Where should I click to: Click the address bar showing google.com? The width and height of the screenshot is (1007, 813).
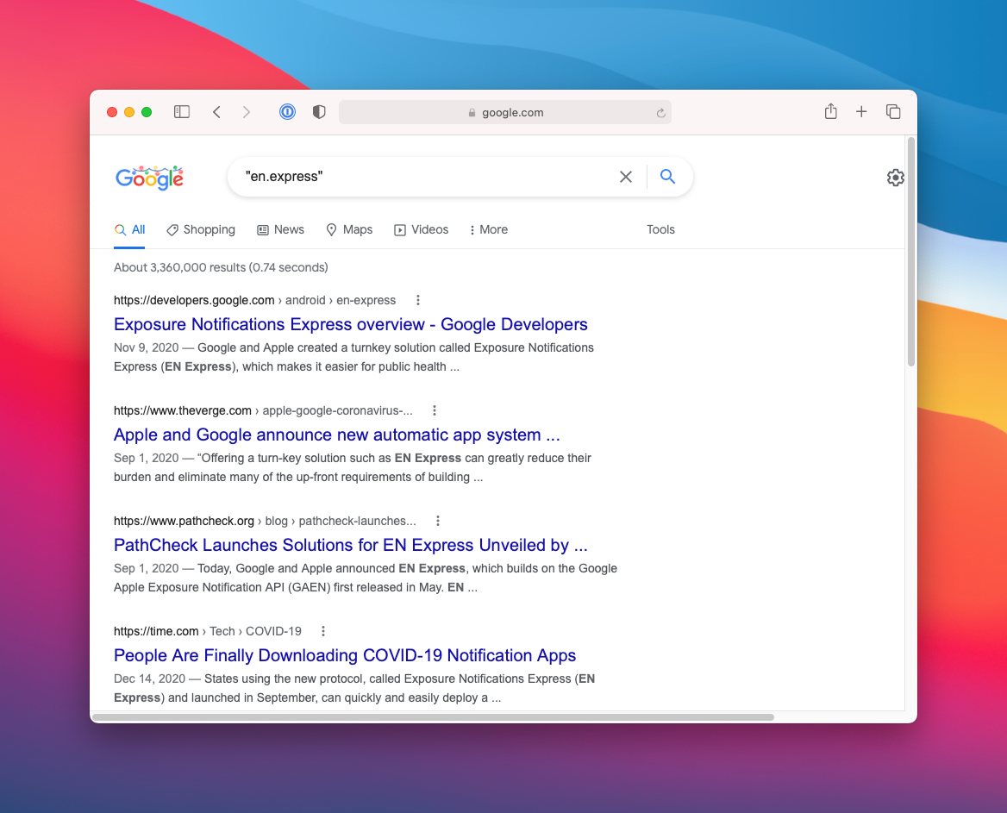click(x=504, y=112)
